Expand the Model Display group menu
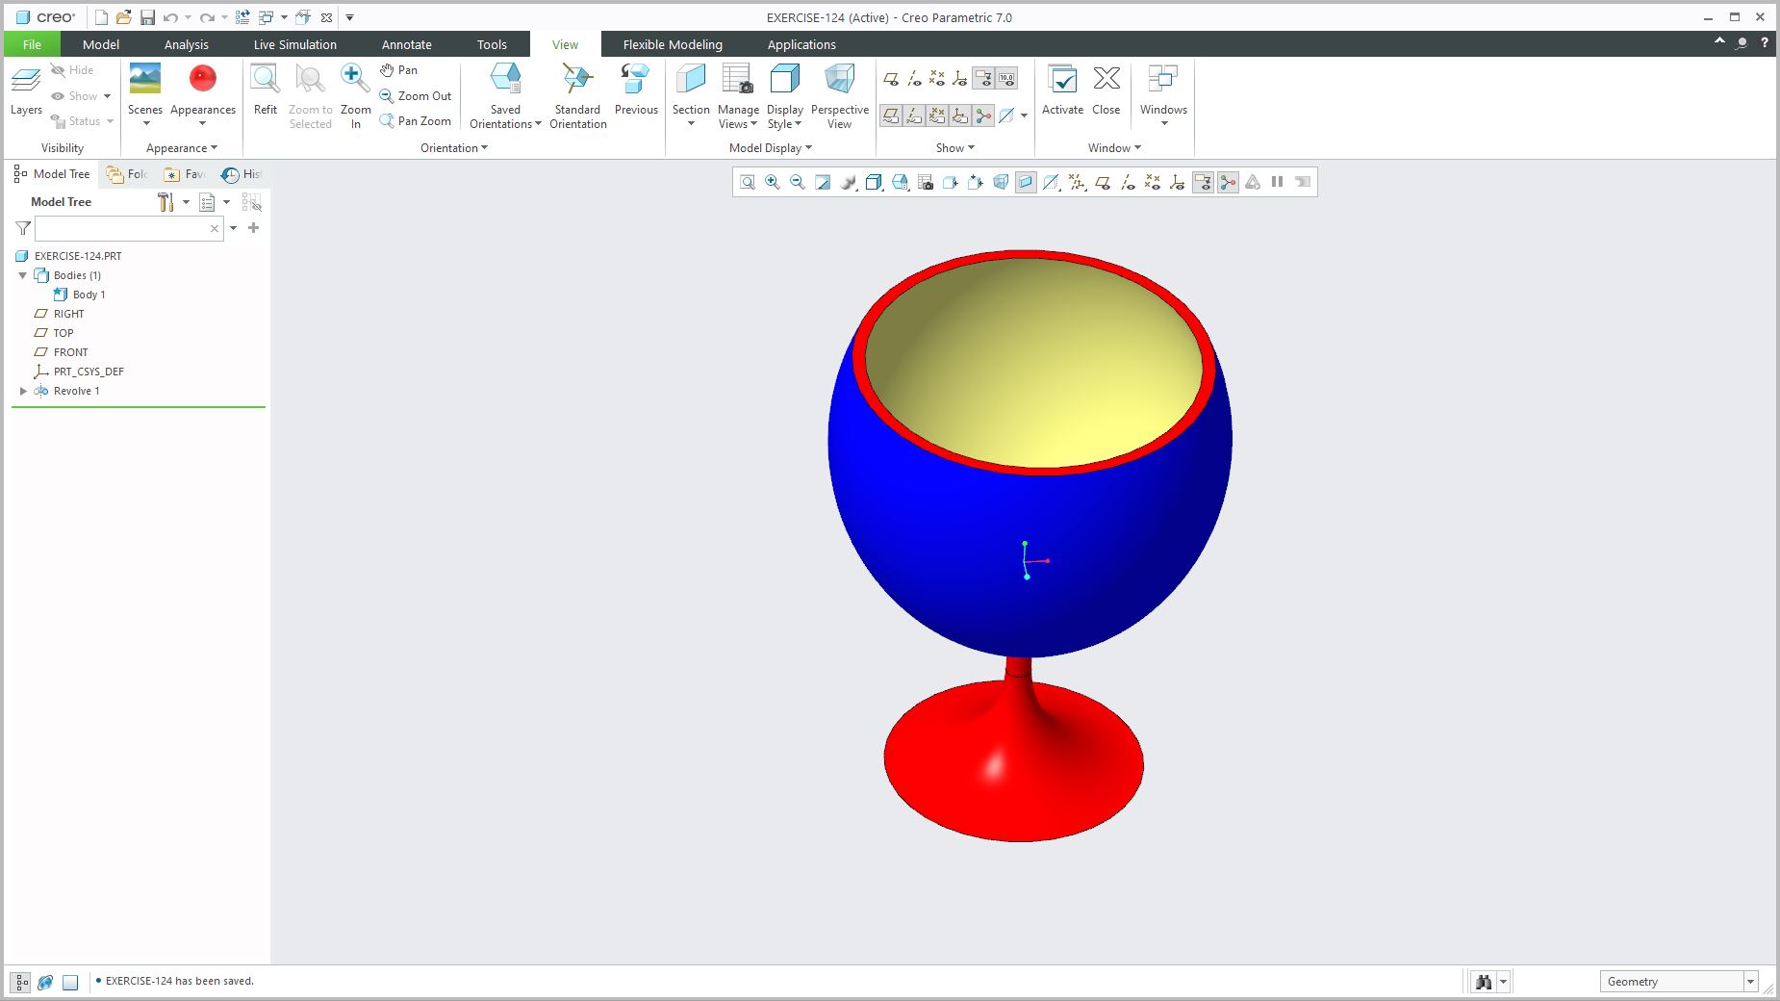The width and height of the screenshot is (1780, 1001). pyautogui.click(x=771, y=148)
